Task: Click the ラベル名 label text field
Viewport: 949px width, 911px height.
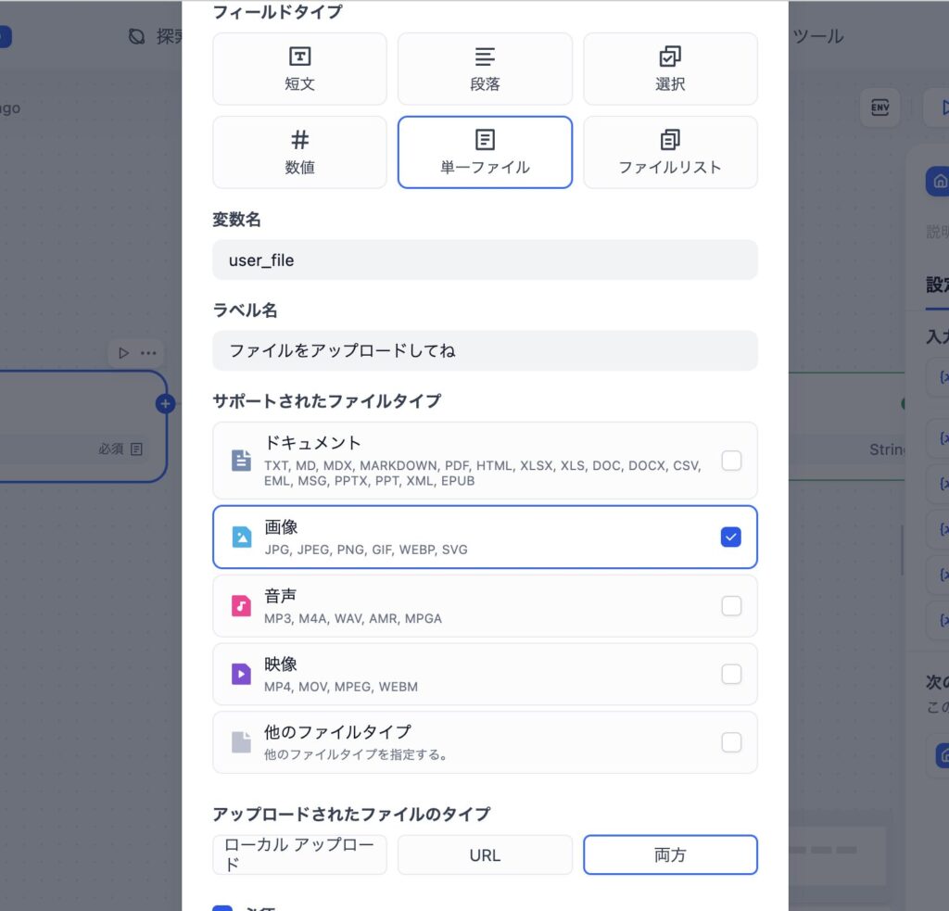Action: 485,350
